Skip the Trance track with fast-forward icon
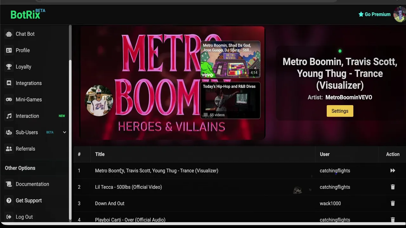The width and height of the screenshot is (406, 228). point(393,171)
